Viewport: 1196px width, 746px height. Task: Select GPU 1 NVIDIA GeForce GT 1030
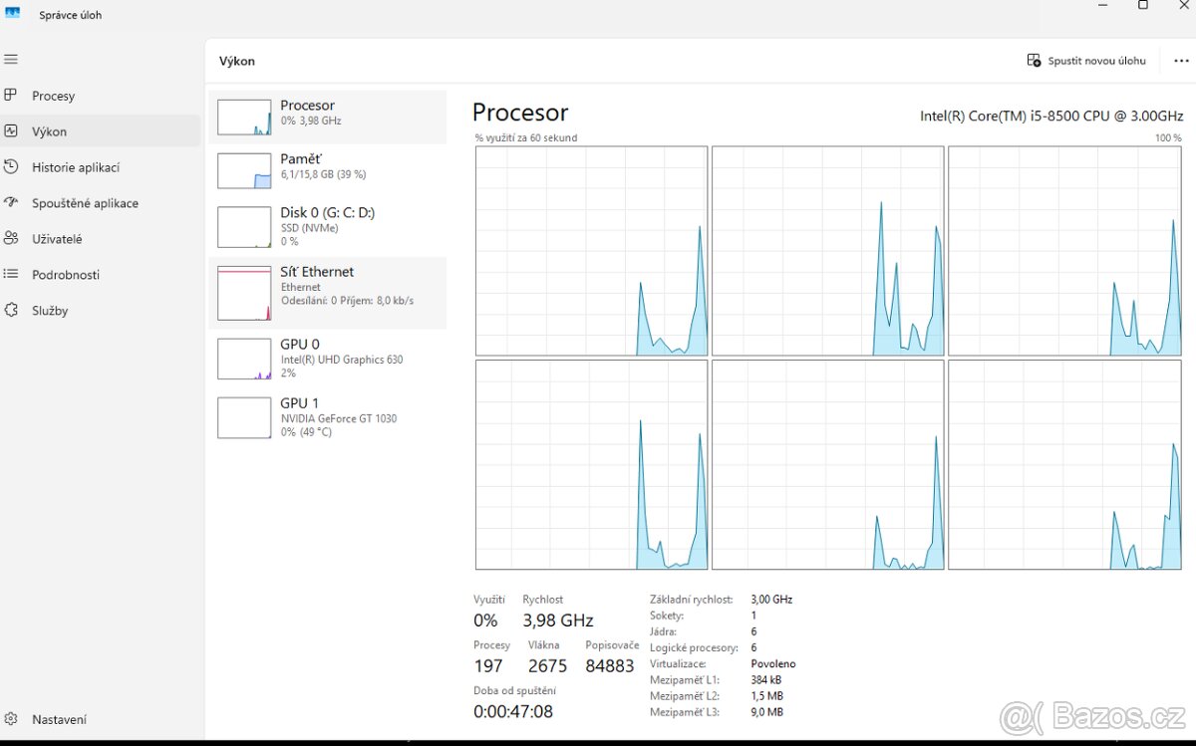click(329, 416)
